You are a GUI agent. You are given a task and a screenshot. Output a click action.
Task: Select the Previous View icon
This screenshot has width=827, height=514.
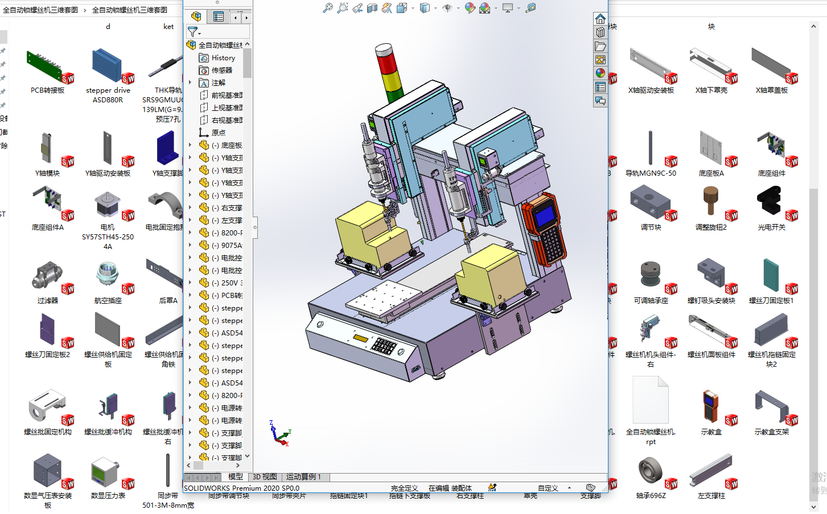(x=357, y=8)
